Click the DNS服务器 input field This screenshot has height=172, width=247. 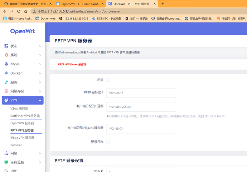coord(141,128)
